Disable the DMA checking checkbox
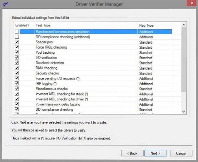This screenshot has width=198, height=162. point(17,68)
